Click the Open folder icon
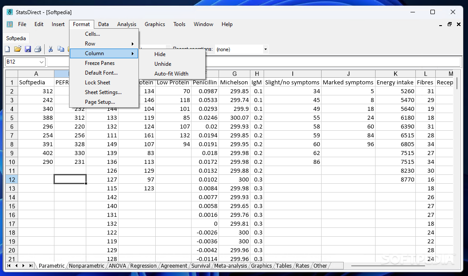 click(18, 49)
